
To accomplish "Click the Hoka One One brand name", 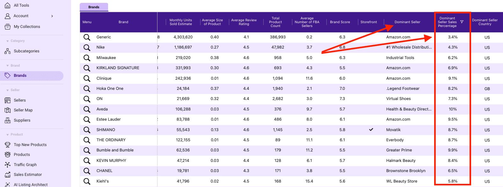I will (x=110, y=89).
